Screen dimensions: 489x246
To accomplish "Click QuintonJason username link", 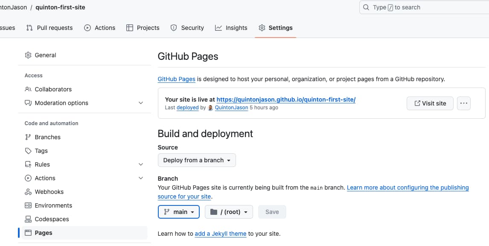I will click(x=231, y=108).
